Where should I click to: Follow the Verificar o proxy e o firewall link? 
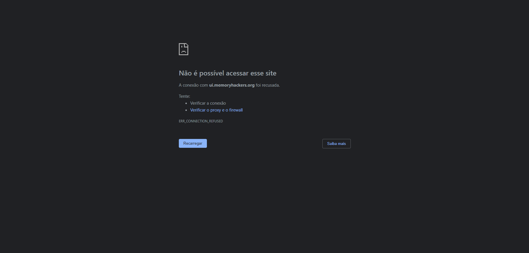(216, 110)
